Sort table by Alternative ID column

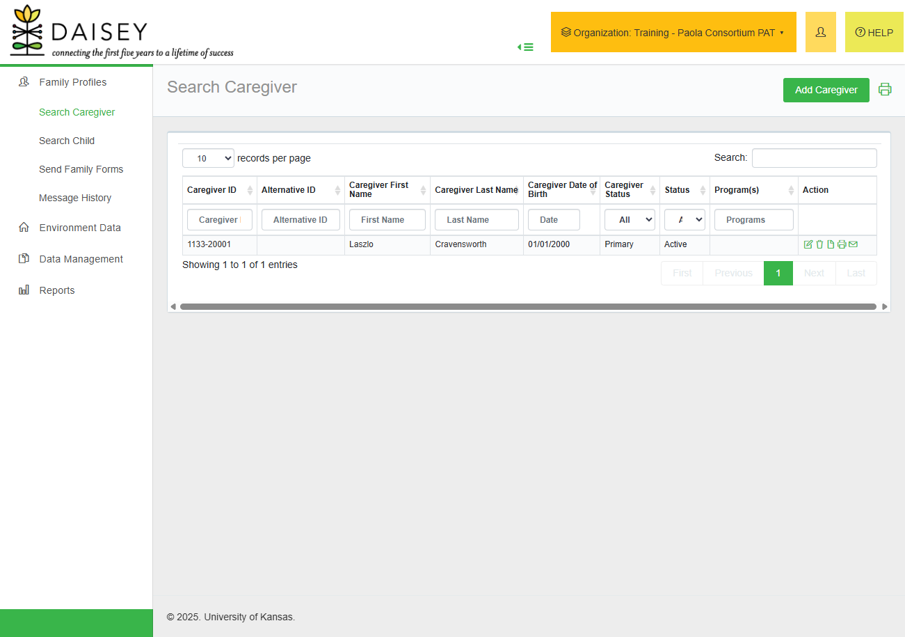point(301,190)
